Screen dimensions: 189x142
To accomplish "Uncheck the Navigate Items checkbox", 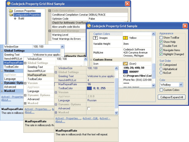I will [161, 50].
